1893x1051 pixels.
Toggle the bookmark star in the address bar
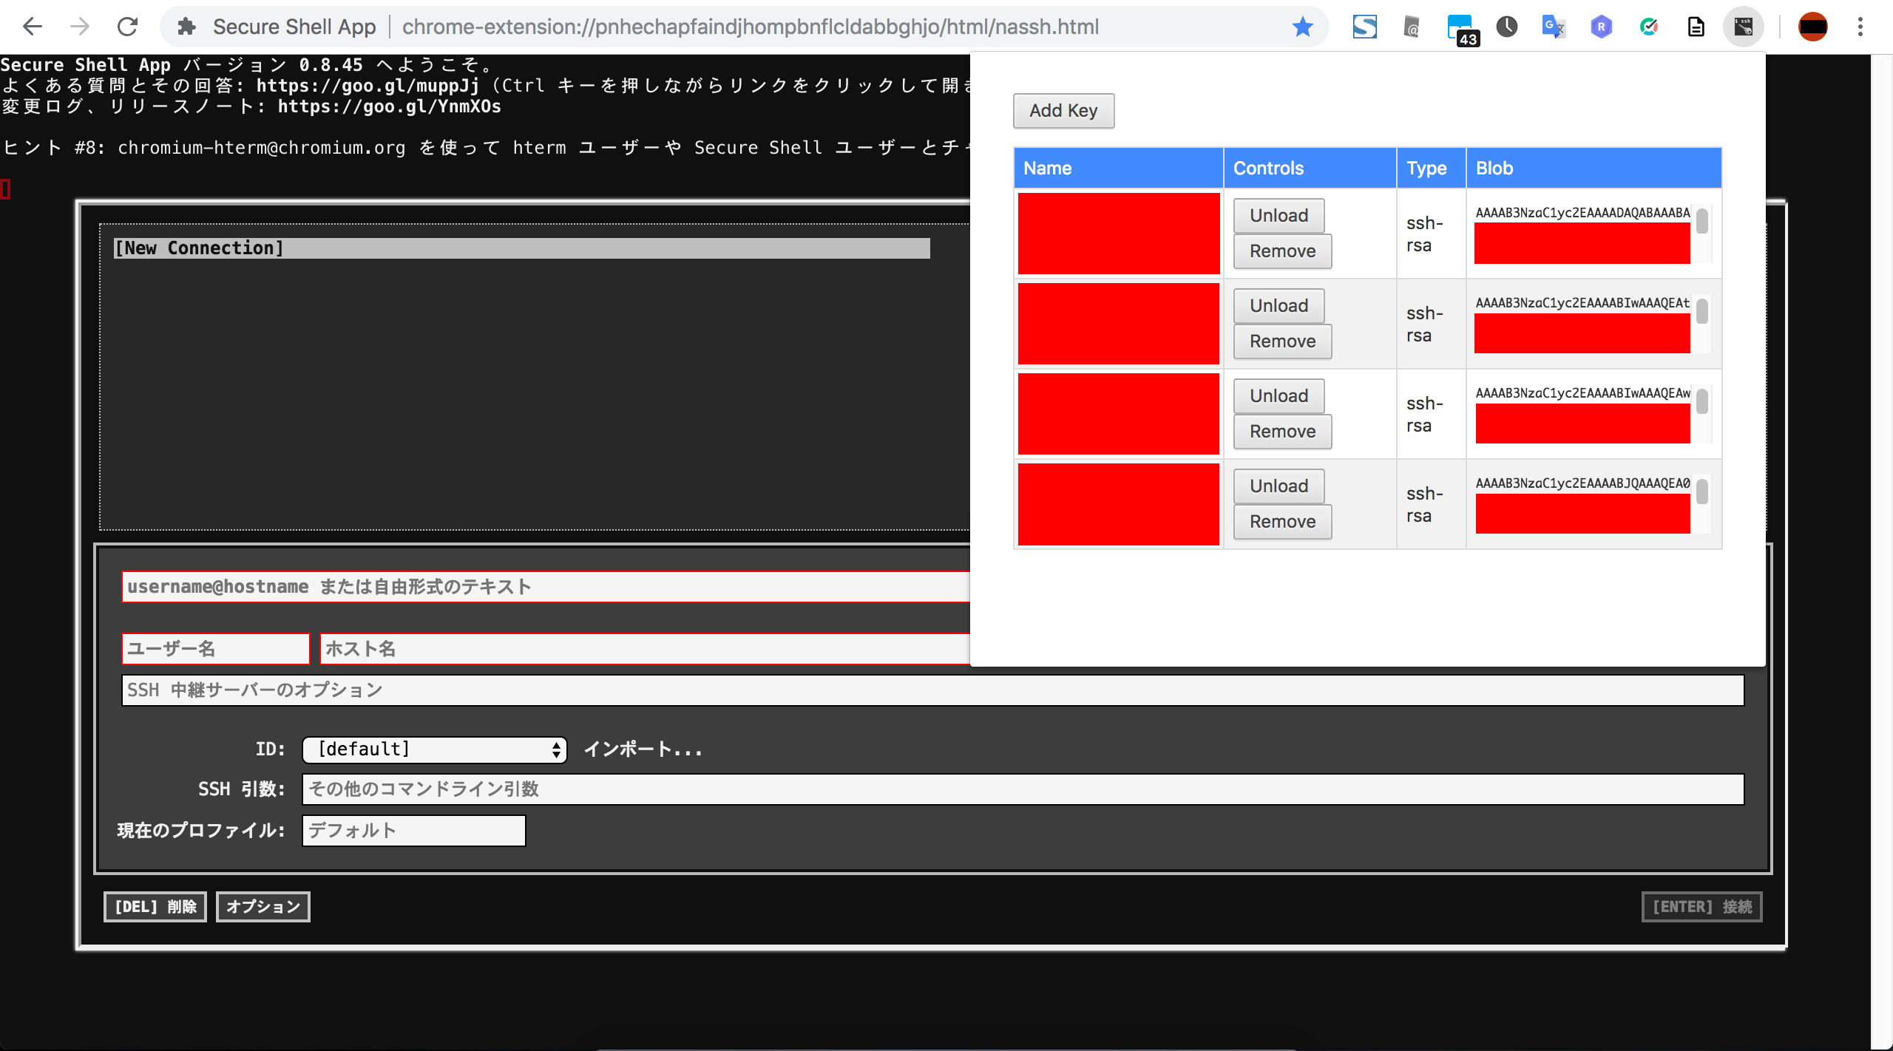[x=1302, y=27]
